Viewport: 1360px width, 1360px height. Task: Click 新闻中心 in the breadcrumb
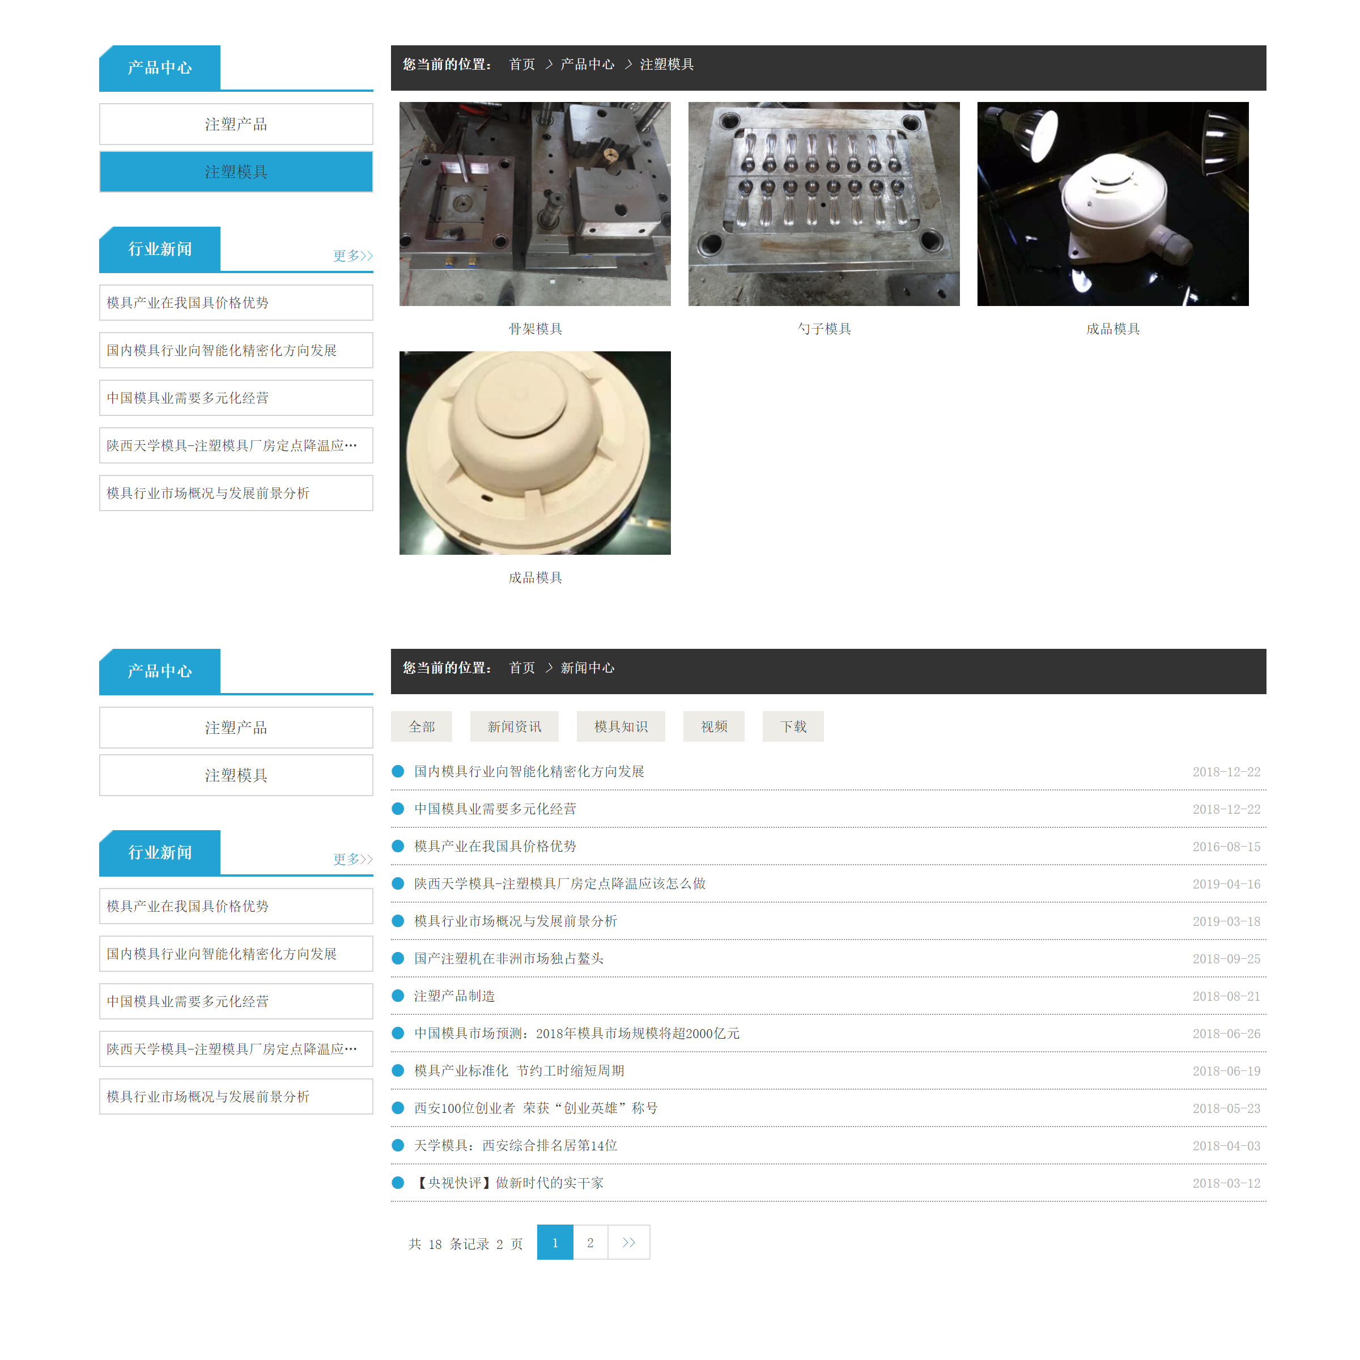point(587,668)
